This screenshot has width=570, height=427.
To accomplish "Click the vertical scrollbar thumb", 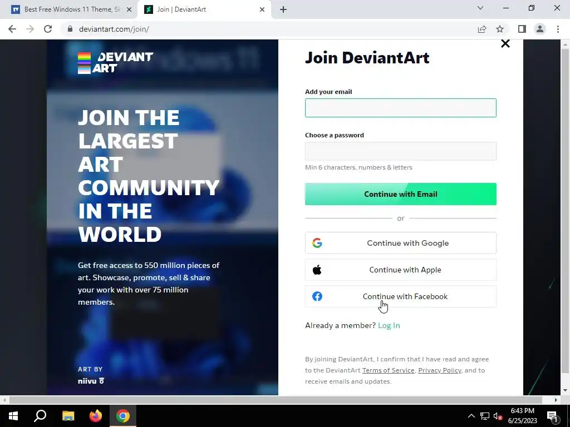I will (x=565, y=211).
